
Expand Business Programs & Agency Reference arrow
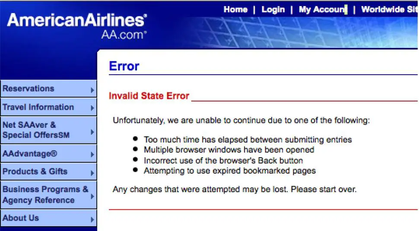tap(92, 196)
